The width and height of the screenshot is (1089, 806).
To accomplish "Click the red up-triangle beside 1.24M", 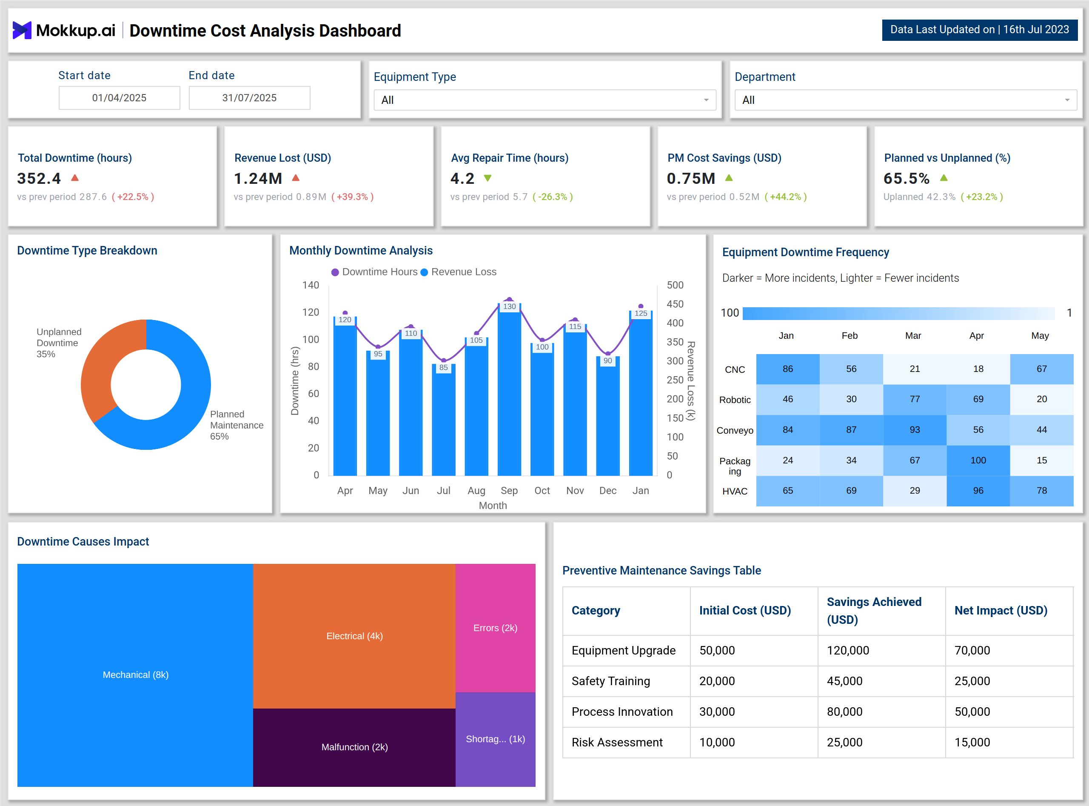I will 296,177.
